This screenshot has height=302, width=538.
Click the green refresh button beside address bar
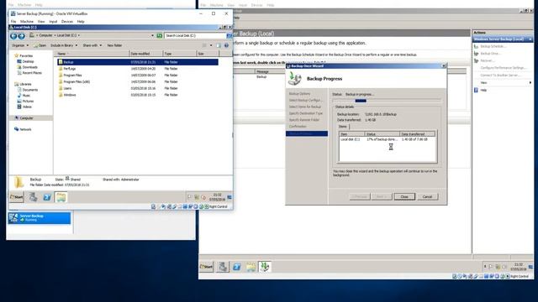(x=160, y=35)
